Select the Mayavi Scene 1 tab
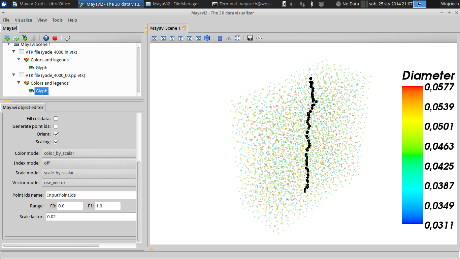Viewport: 460px width, 259px height. point(165,28)
